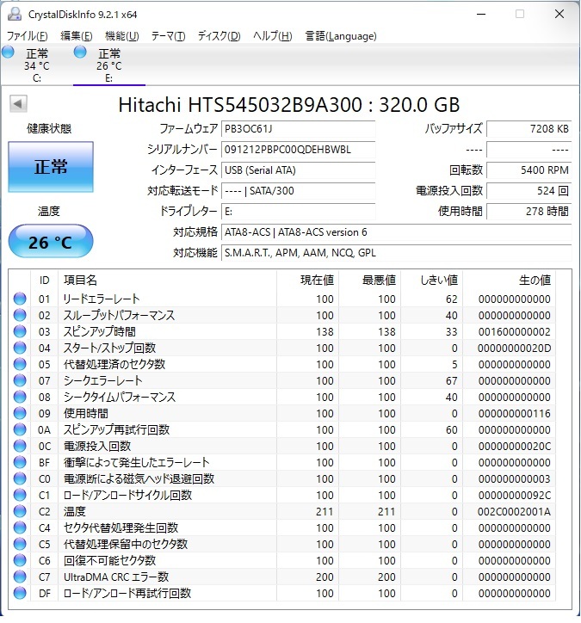Open the ファイル(F) menu
581x623 pixels.
[x=27, y=36]
